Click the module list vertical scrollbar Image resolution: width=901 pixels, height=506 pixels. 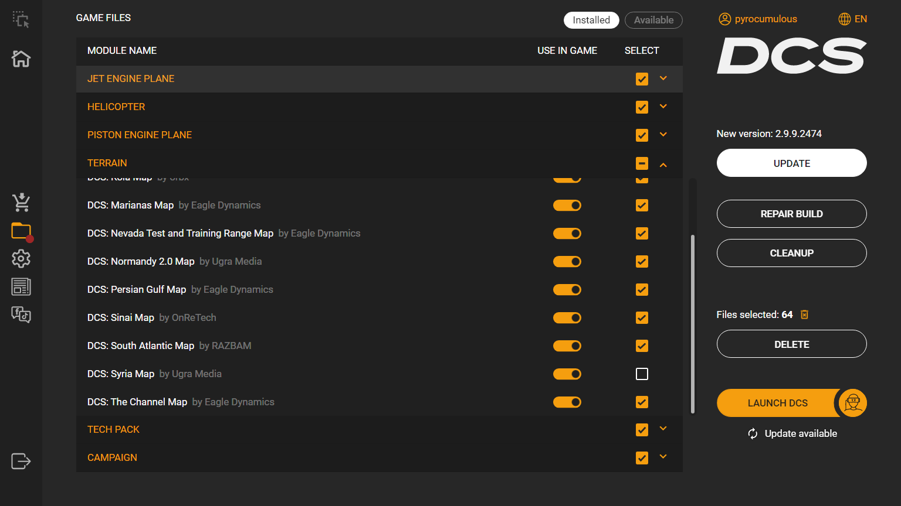pos(693,324)
